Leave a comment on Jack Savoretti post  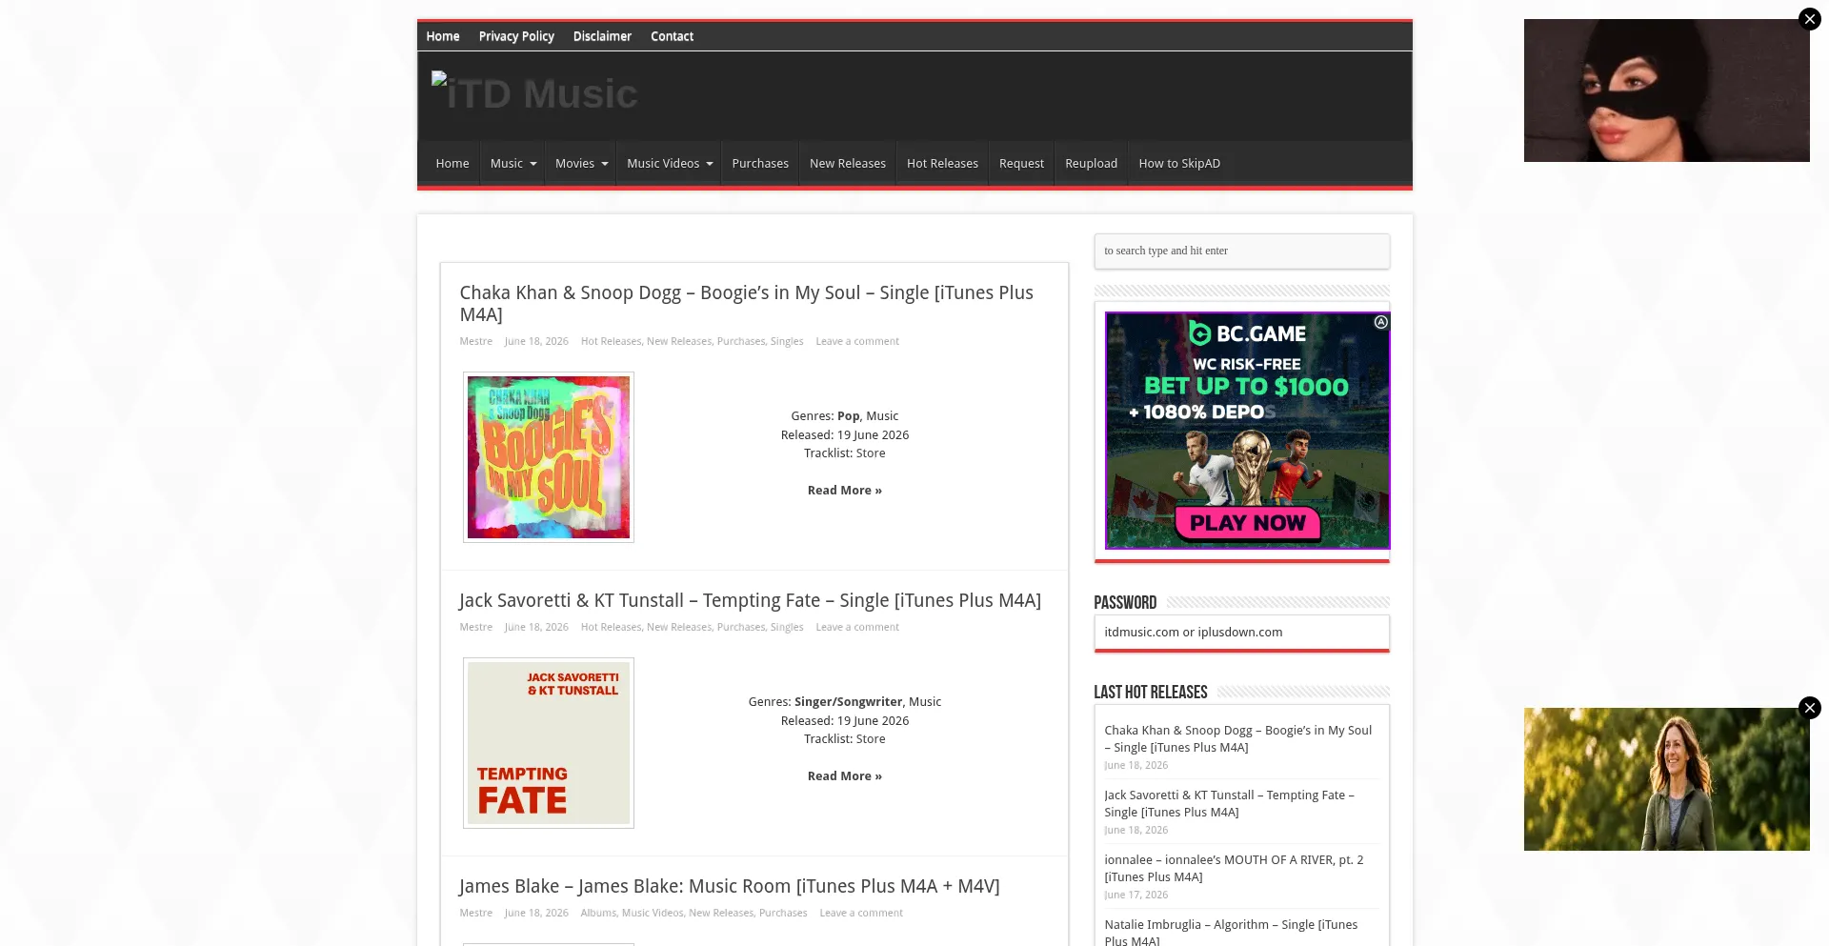(857, 627)
